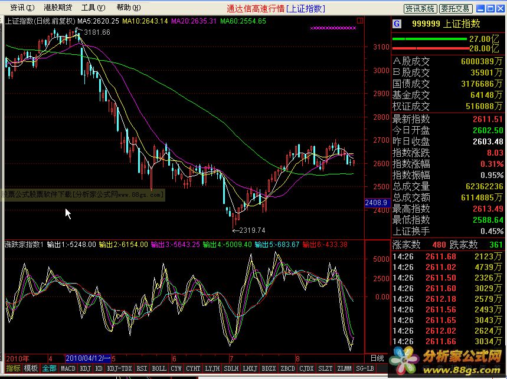507x379 pixels.
Task: Click the 2408.9 price cursor label
Action: [376, 202]
